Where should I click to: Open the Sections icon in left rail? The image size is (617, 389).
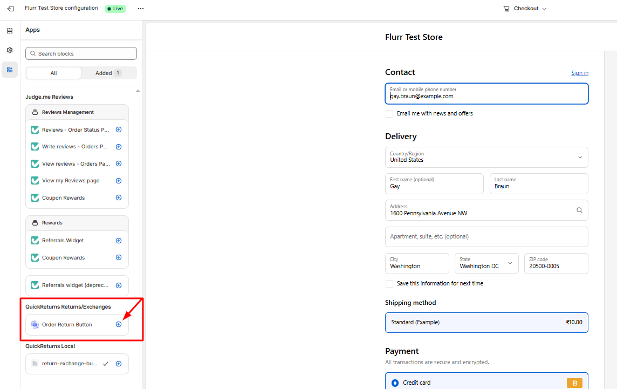click(x=10, y=31)
